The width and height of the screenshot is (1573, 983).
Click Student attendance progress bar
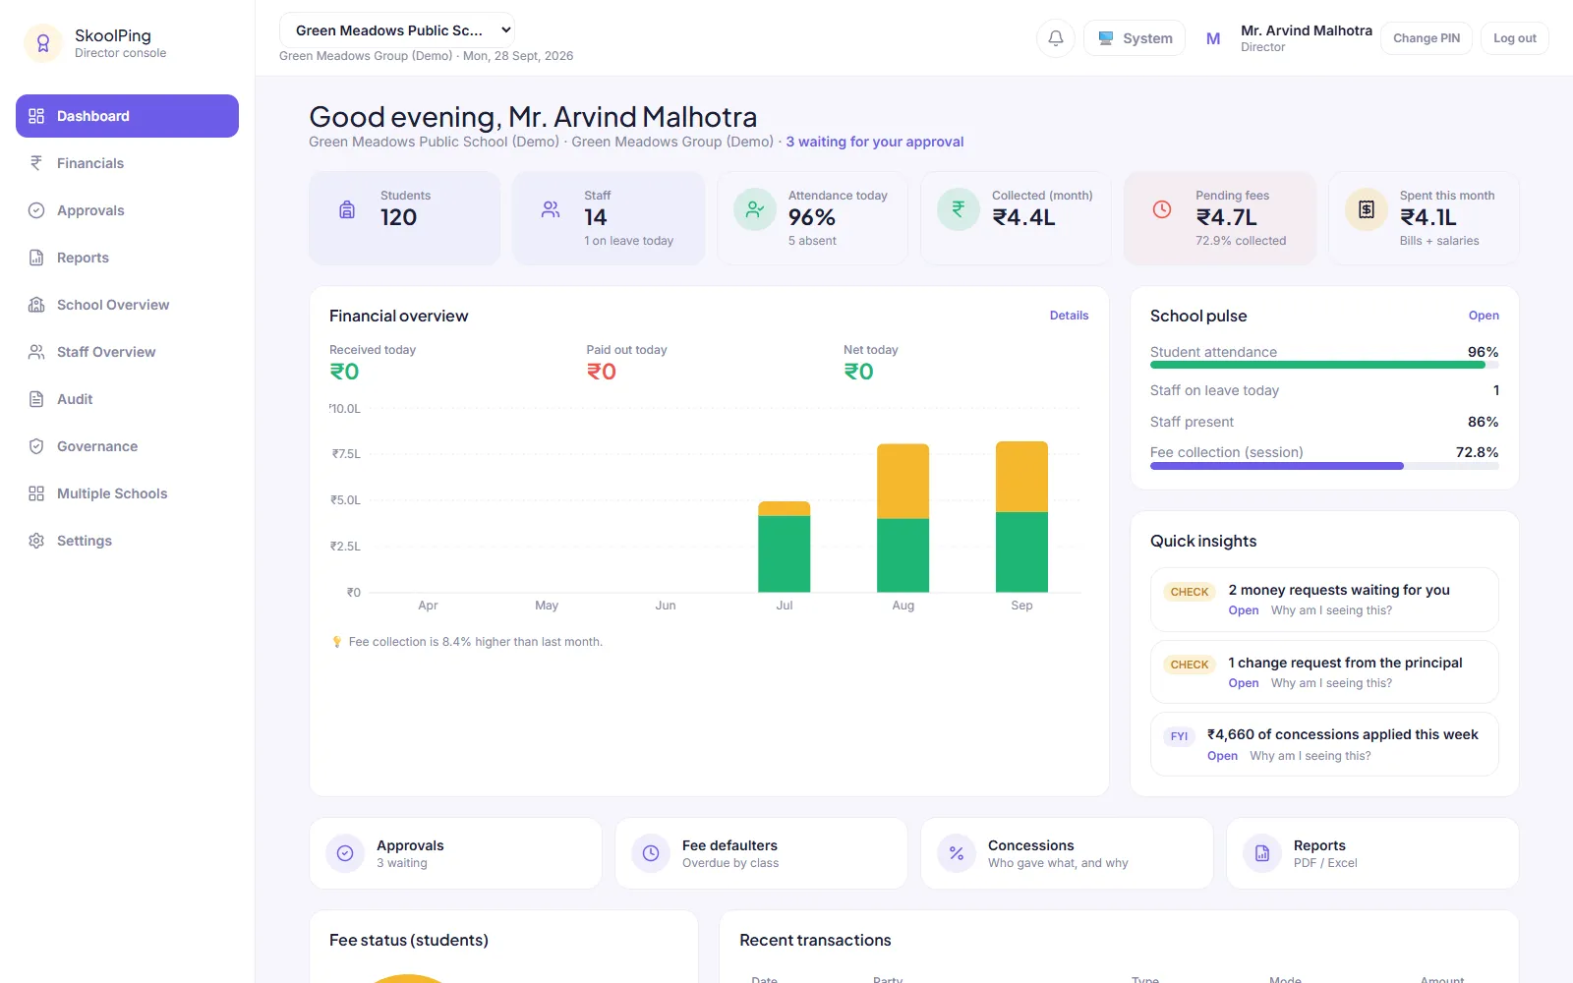pyautogui.click(x=1324, y=365)
